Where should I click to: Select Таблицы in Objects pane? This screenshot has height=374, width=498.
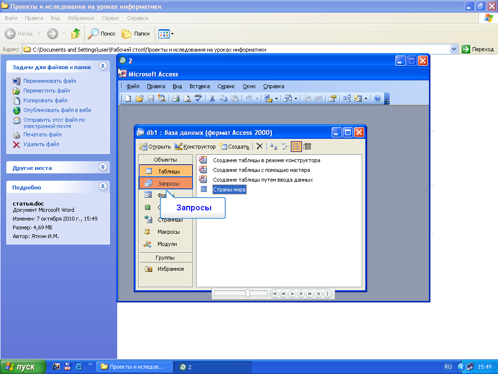point(166,171)
